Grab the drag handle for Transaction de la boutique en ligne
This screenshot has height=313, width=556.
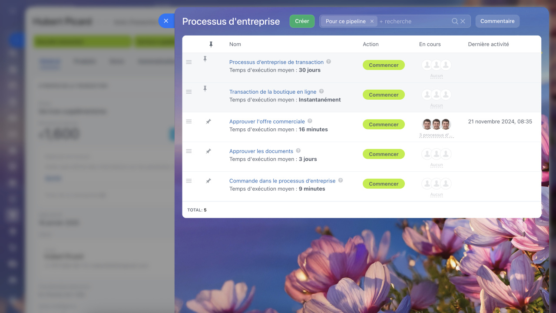click(189, 91)
